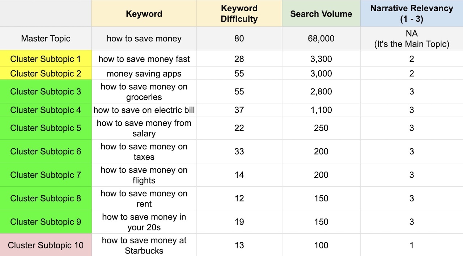Select the Cluster Subtopic 1 cell
The image size is (463, 256).
pos(46,58)
